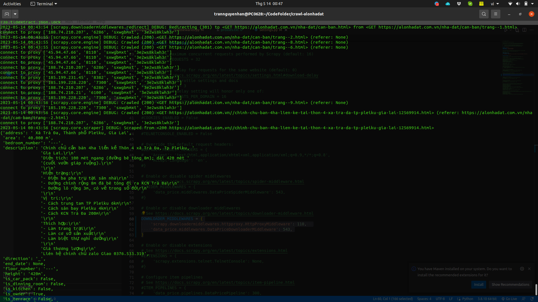
Task: Open the Terminal application menu
Action: coord(44,4)
